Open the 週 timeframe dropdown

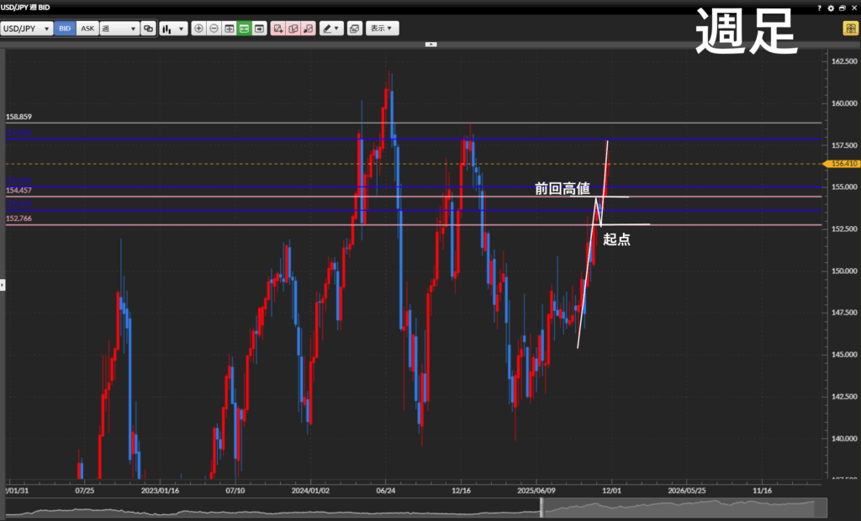119,29
